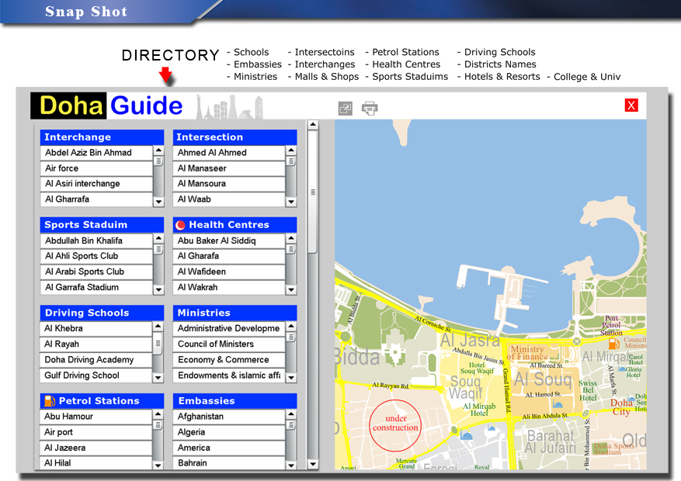
Task: Open the Intersection category header
Action: tap(235, 137)
